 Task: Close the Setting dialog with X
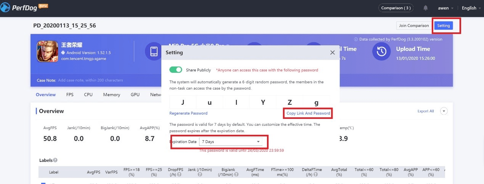click(x=332, y=53)
